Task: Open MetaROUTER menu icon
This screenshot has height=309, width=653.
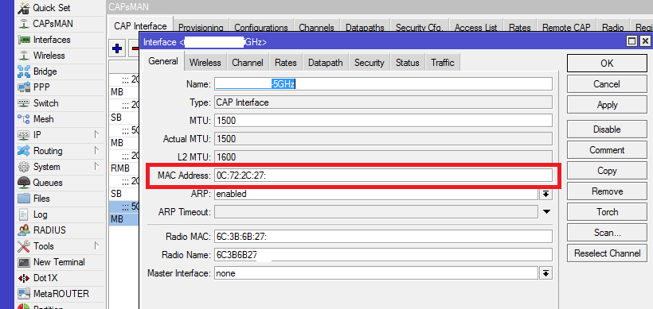Action: coord(24,294)
